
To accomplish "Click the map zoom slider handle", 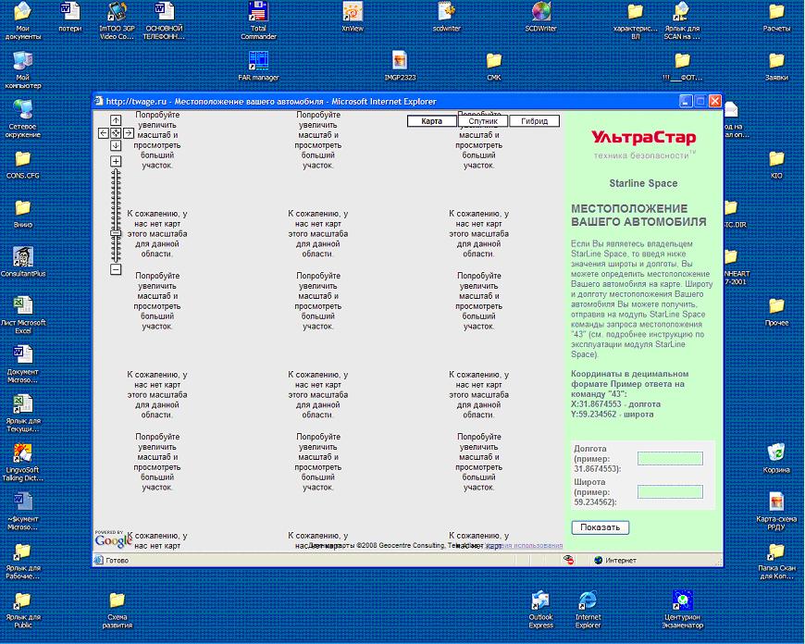I will pyautogui.click(x=116, y=233).
